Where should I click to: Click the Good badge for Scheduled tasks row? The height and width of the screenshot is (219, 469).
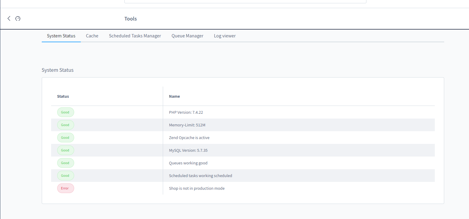coord(65,176)
